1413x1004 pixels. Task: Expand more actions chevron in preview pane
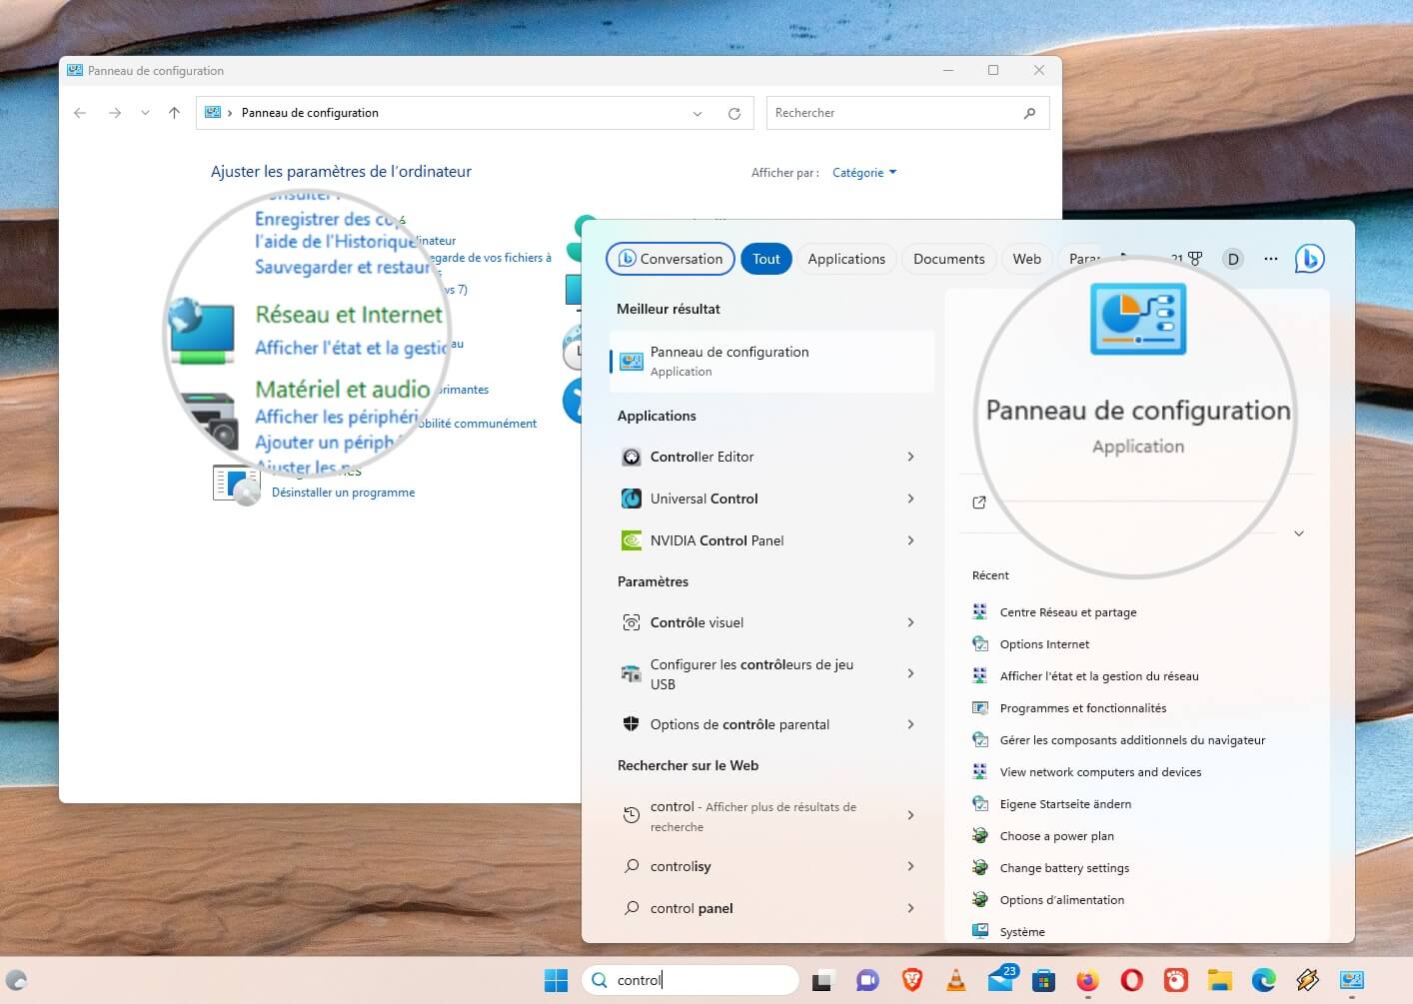[1299, 533]
